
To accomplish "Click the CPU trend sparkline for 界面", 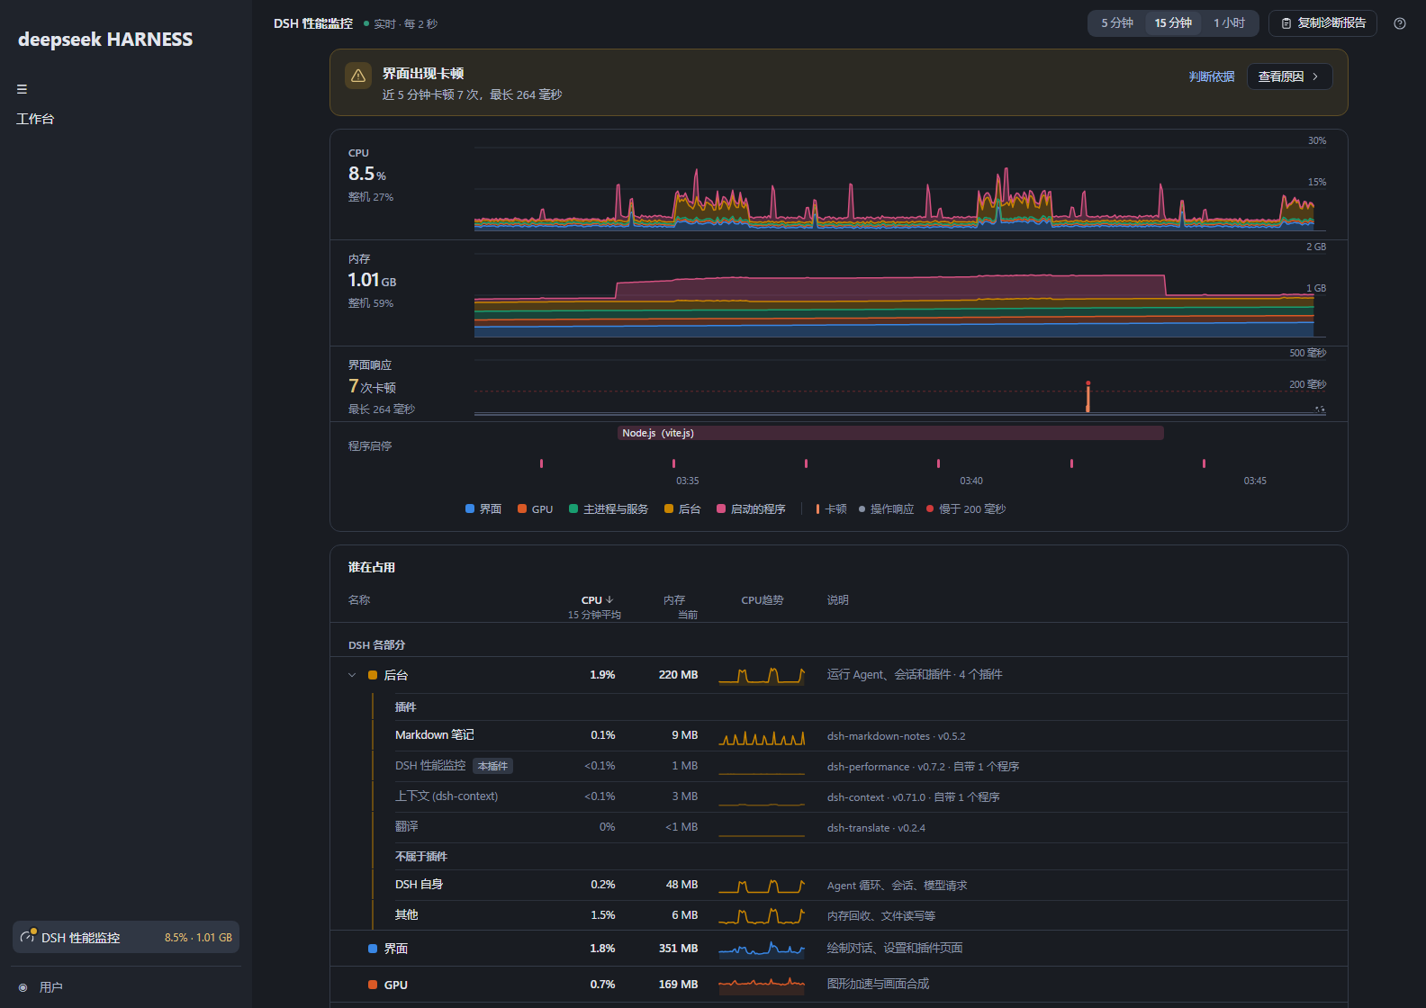I will point(762,949).
